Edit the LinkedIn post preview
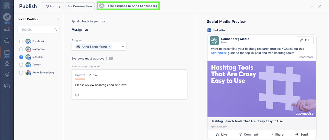The width and height of the screenshot is (329, 140). coord(305,40)
